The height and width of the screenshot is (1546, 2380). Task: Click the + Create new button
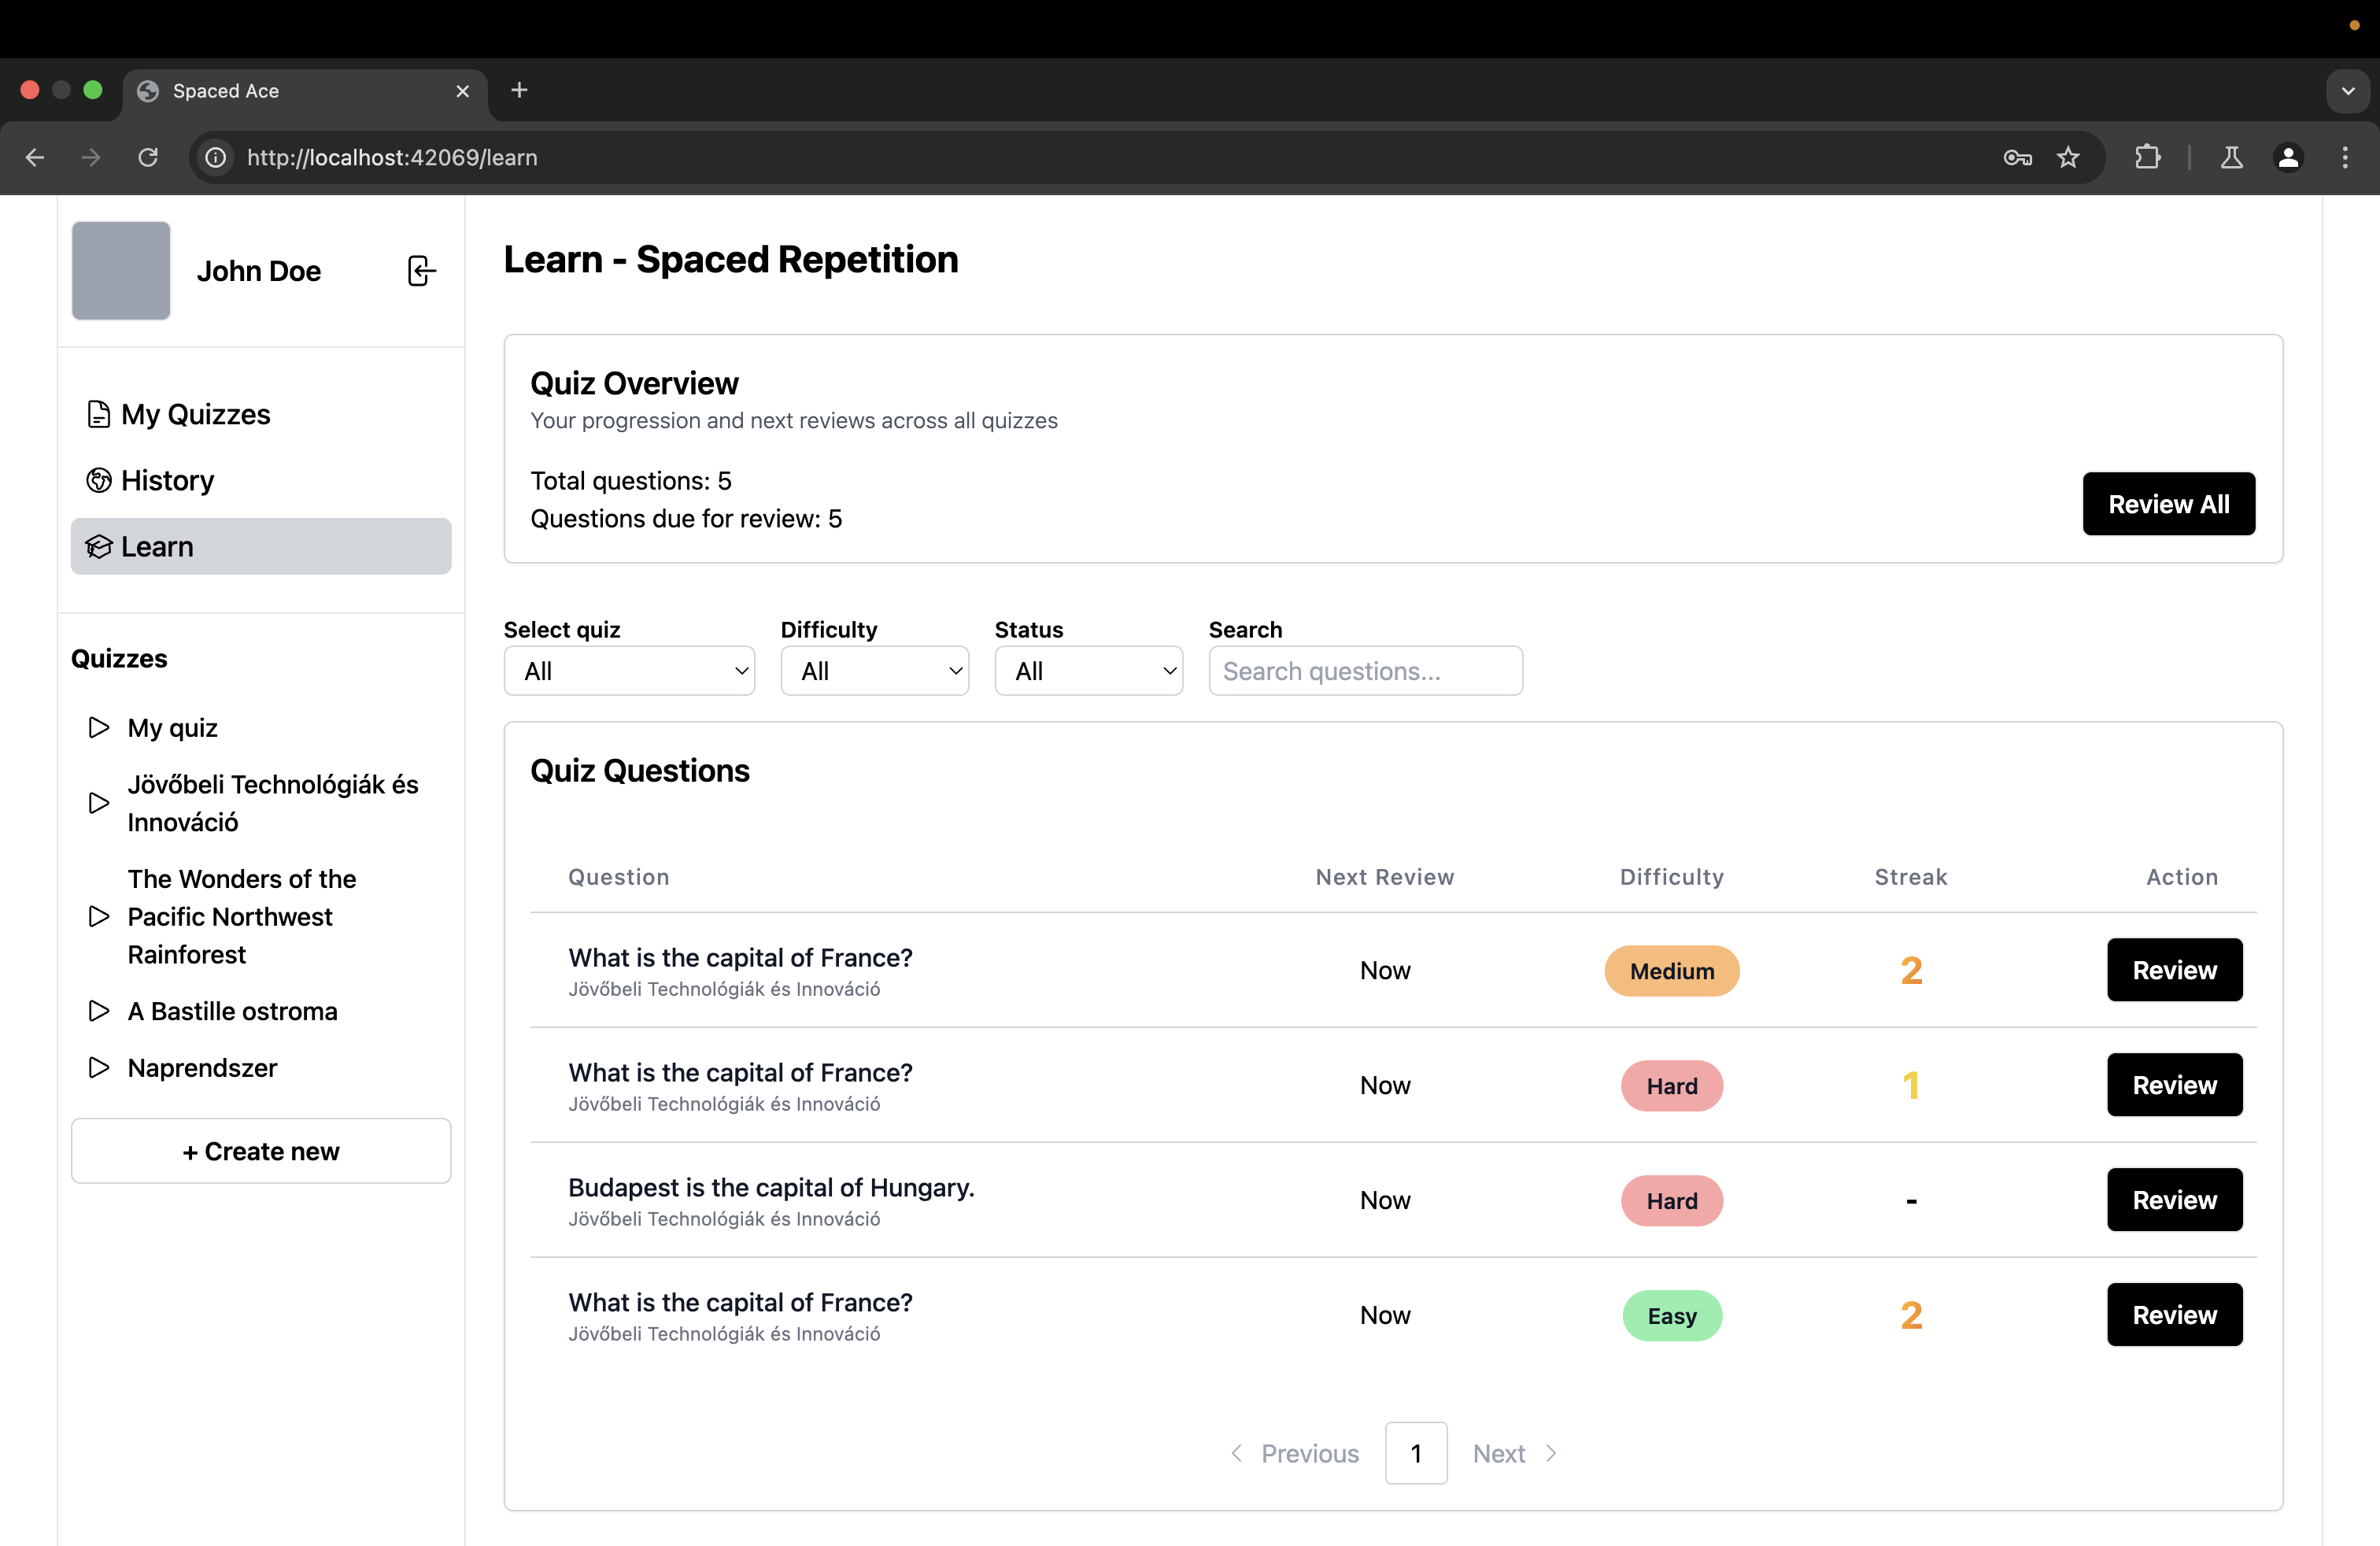pyautogui.click(x=261, y=1150)
